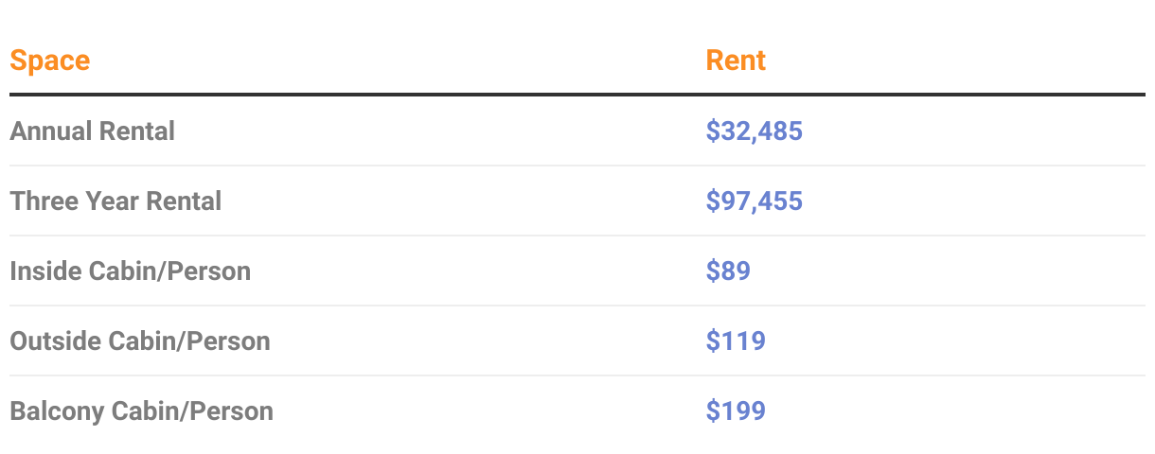Click the Outside Cabin/Person label
Viewport: 1155px width, 454px height.
pos(139,340)
